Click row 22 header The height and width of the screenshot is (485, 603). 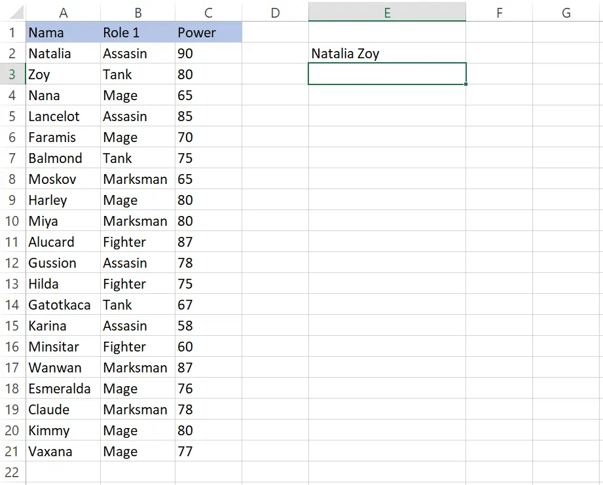[12, 473]
